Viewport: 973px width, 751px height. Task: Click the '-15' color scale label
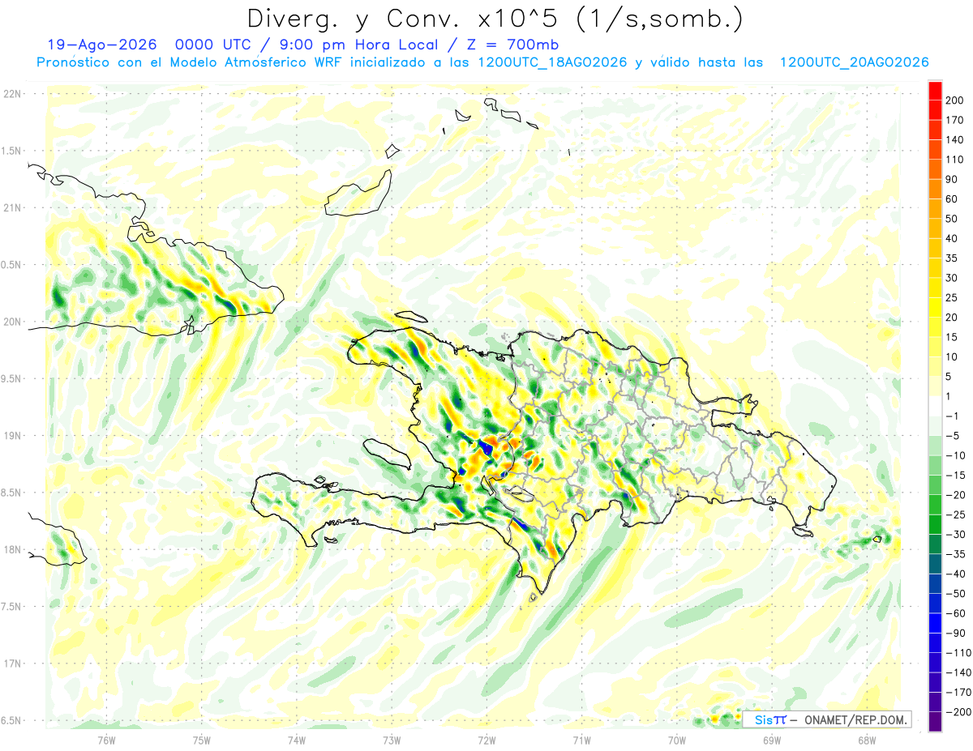(957, 476)
